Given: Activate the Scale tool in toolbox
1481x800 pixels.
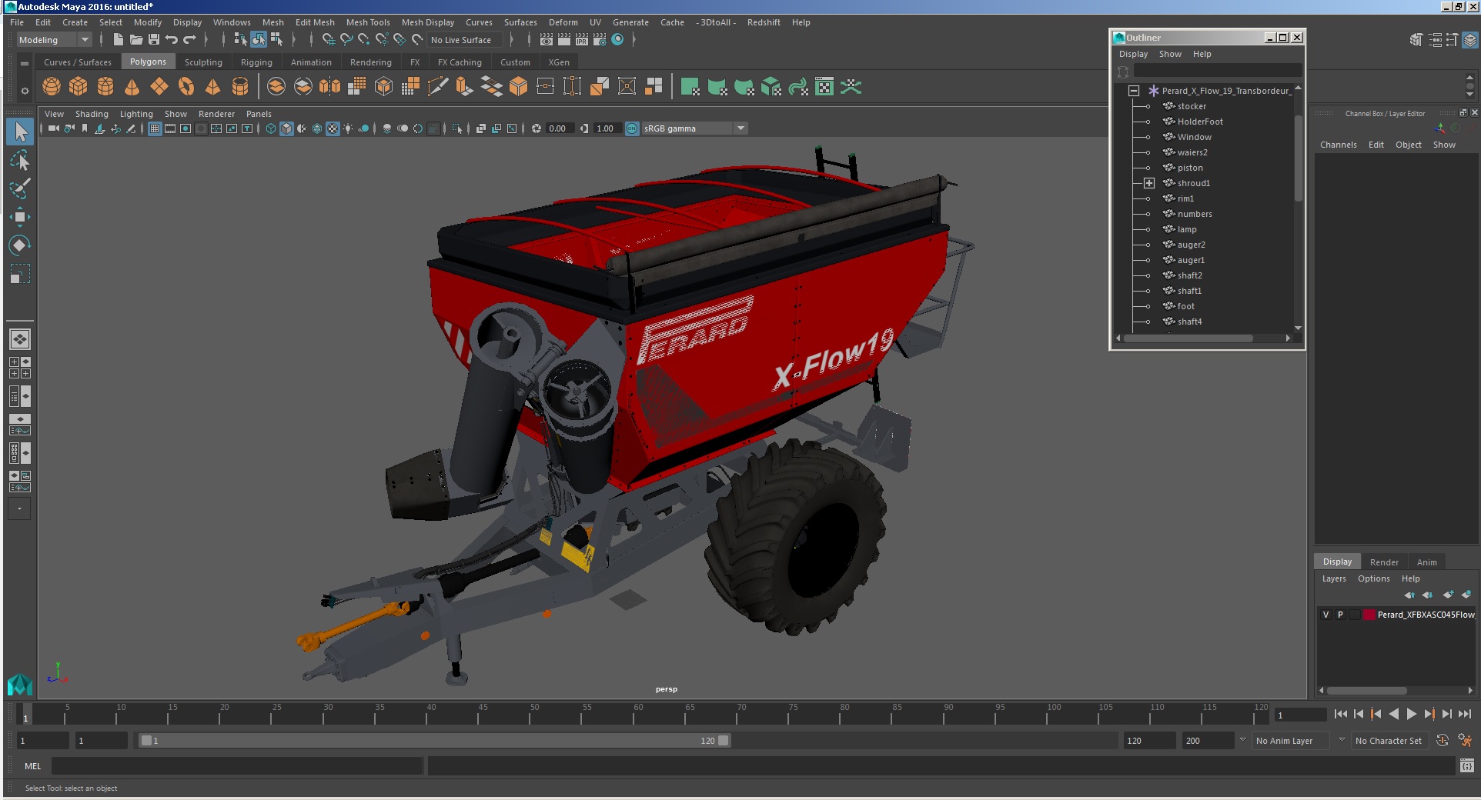Looking at the screenshot, I should pyautogui.click(x=20, y=274).
